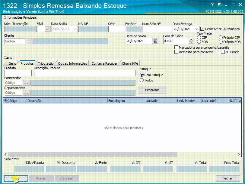The height and width of the screenshot is (184, 245).
Task: Choose Todos stock option
Action: pos(142,80)
